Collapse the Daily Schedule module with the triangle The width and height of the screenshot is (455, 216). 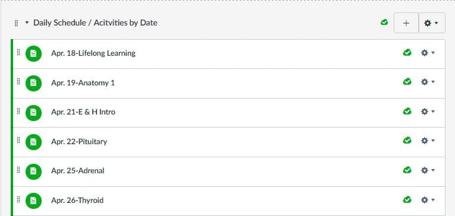click(27, 23)
